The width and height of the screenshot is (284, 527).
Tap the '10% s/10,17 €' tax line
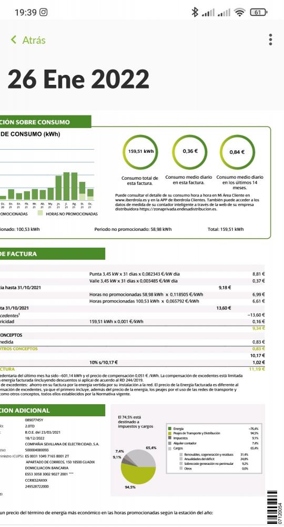pyautogui.click(x=103, y=363)
